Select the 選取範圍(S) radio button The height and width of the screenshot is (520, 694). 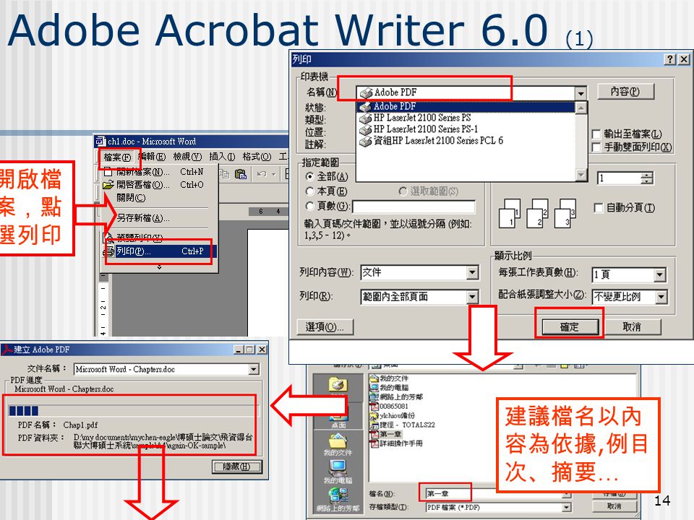pyautogui.click(x=403, y=191)
